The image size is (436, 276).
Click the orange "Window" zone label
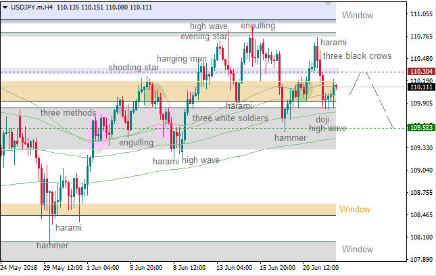tap(356, 210)
